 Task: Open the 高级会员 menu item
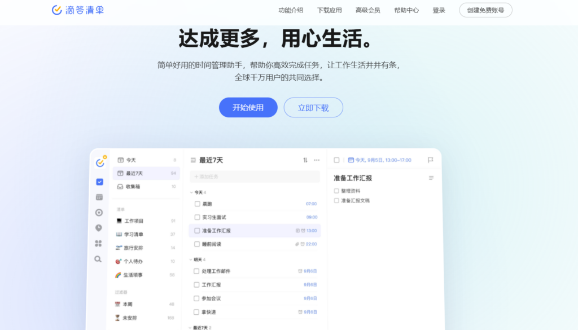click(x=367, y=10)
